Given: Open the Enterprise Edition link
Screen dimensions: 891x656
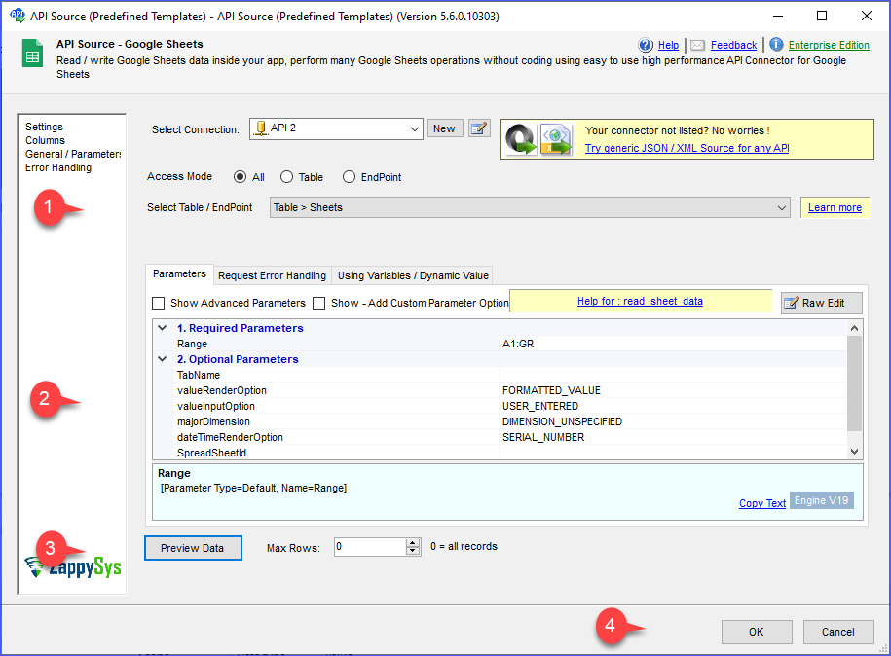Looking at the screenshot, I should pyautogui.click(x=829, y=45).
